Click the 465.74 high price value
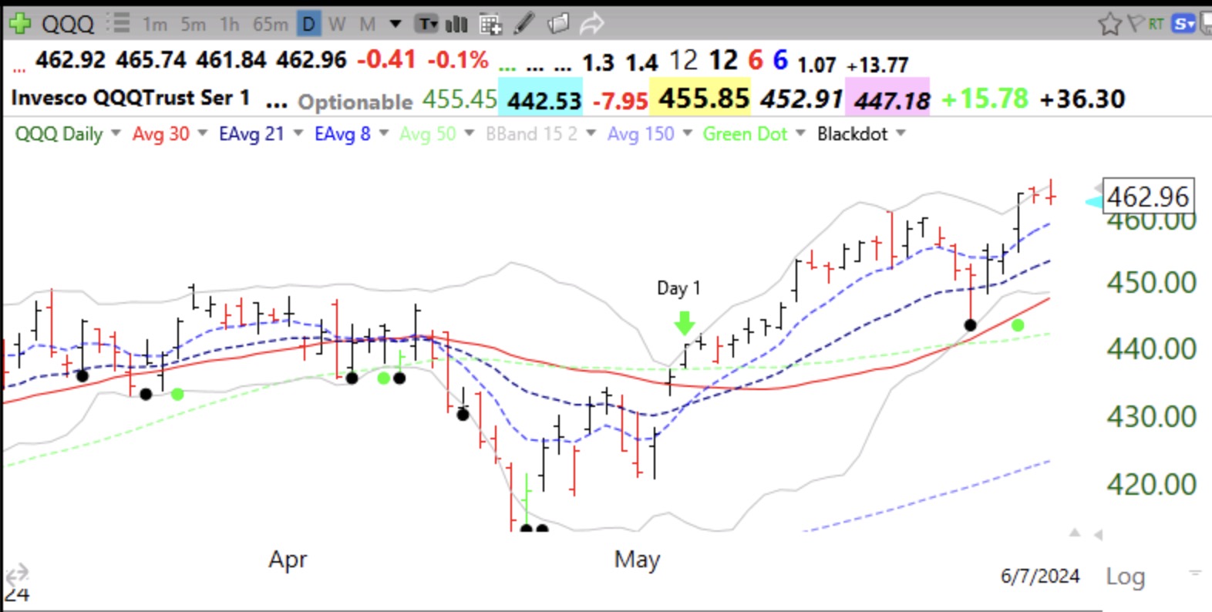This screenshot has width=1212, height=612. tap(151, 59)
